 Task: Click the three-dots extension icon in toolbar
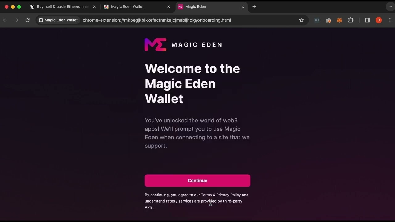coord(317,20)
